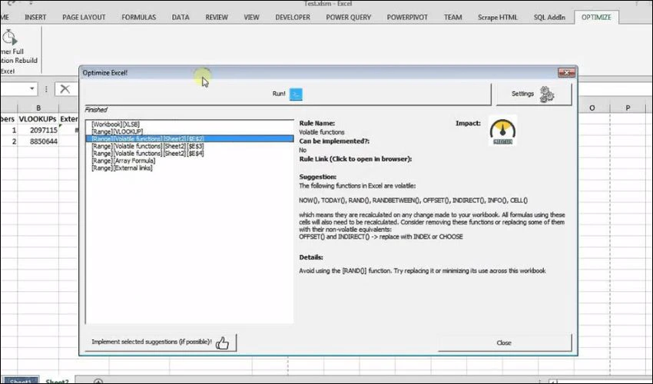
Task: Click the Run! button in Optimize dialog
Action: (x=287, y=94)
